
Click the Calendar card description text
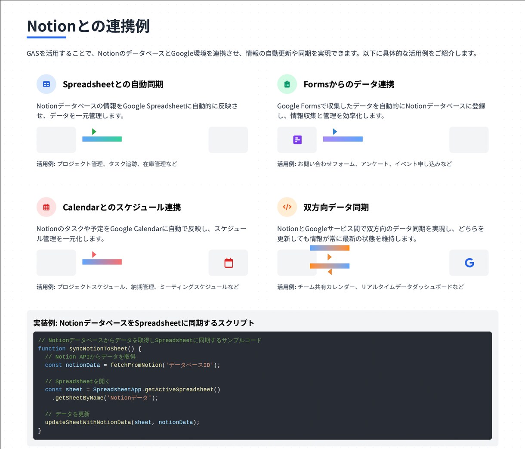(141, 234)
